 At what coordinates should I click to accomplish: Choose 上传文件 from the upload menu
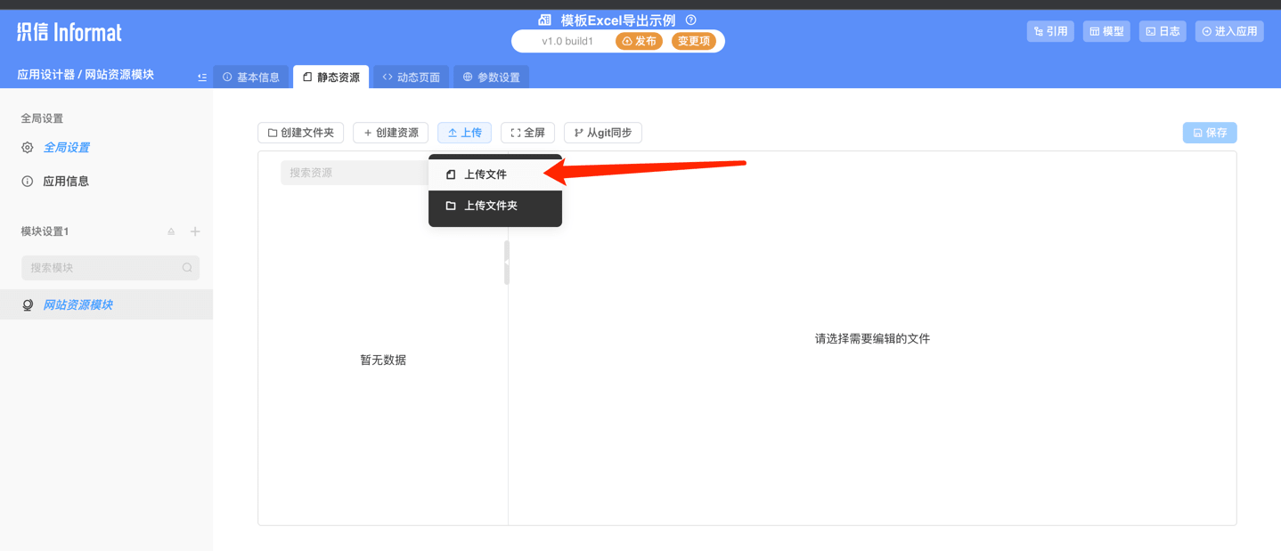click(485, 174)
